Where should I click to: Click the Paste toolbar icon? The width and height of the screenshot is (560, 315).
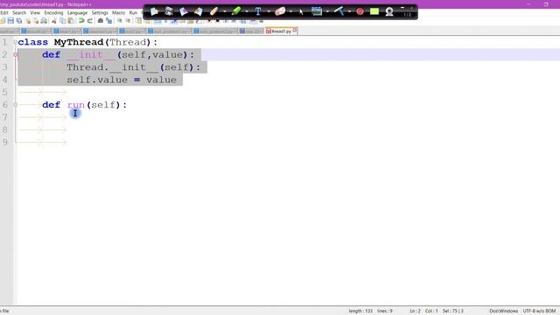(x=72, y=21)
